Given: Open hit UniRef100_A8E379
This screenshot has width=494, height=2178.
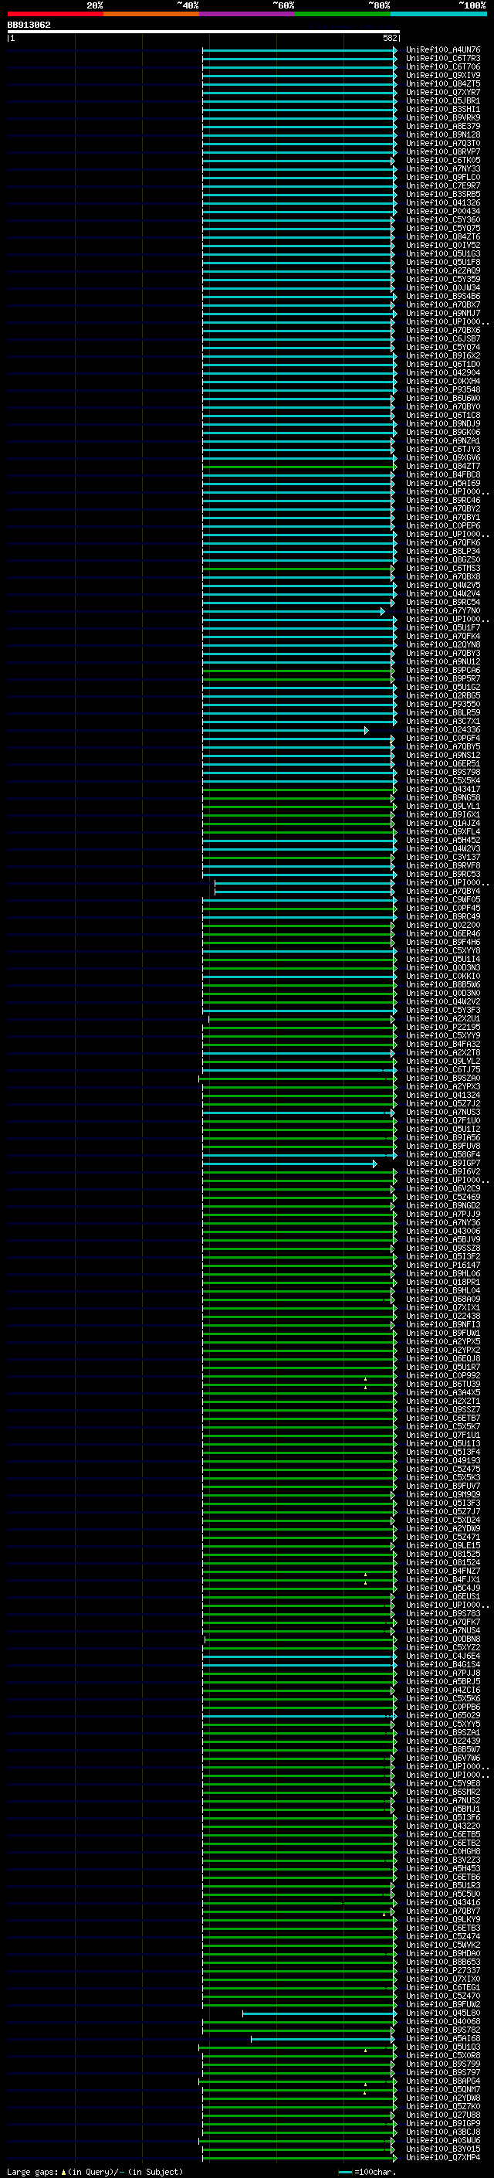Looking at the screenshot, I should (443, 126).
